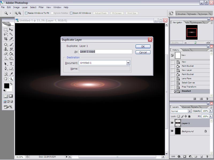Image resolution: width=214 pixels, height=160 pixels.
Task: Check the Zoom All Windows option
Action: tap(71, 13)
